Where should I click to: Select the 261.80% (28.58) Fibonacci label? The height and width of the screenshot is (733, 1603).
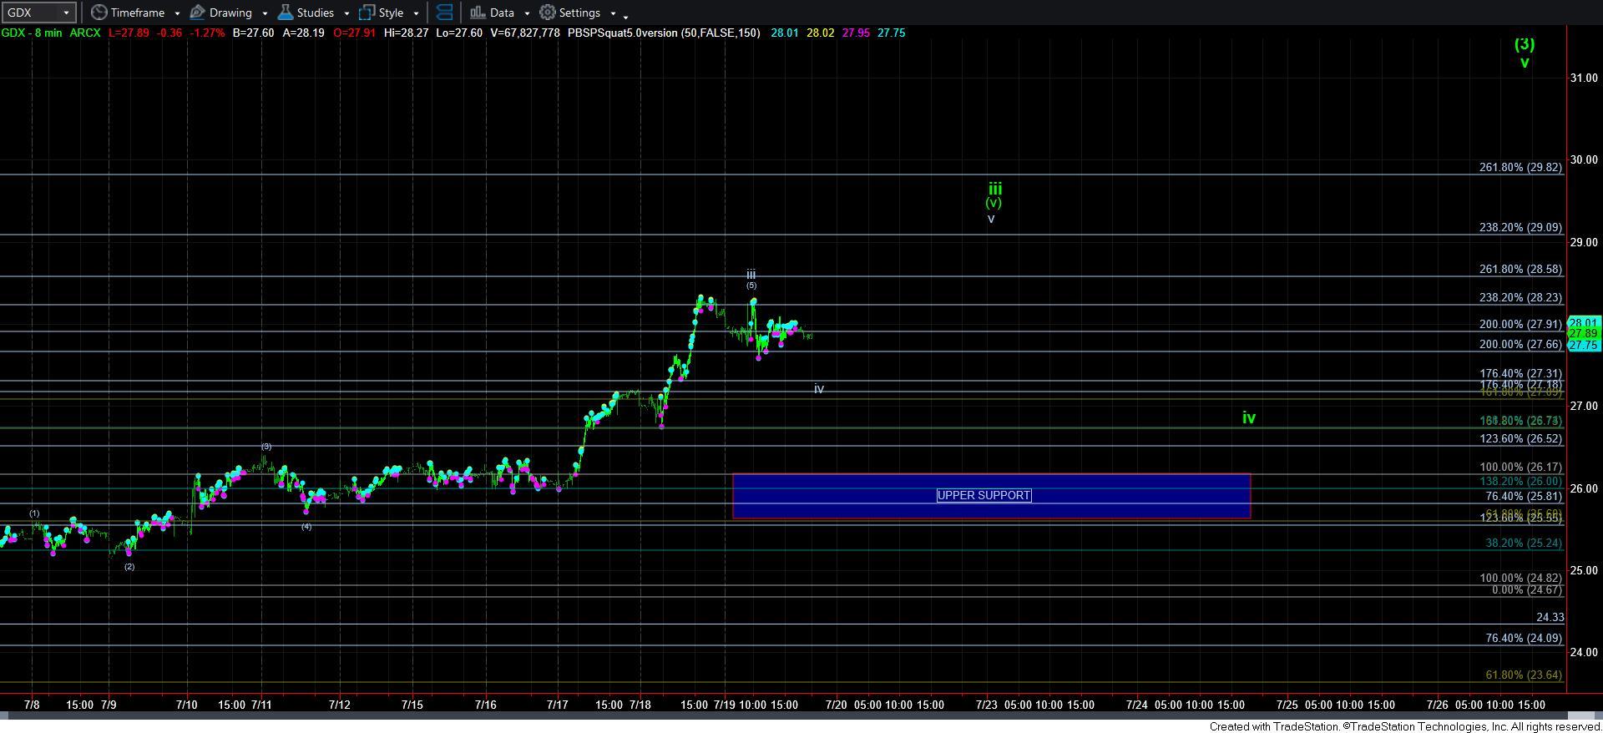coord(1520,269)
